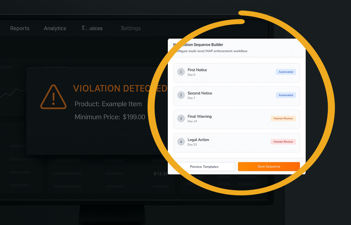Select the step 3 circle beside Final Warning
Image resolution: width=351 pixels, height=225 pixels.
pos(181,118)
